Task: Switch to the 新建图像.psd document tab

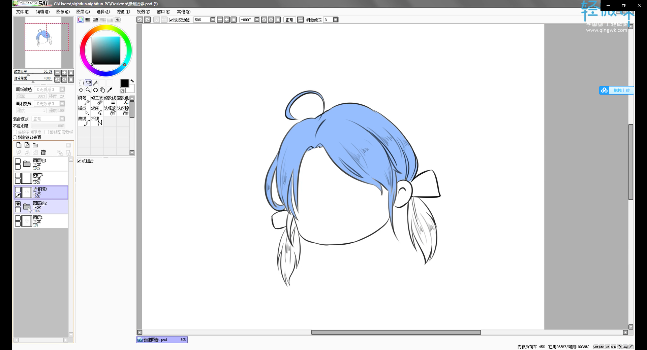Action: [x=162, y=340]
